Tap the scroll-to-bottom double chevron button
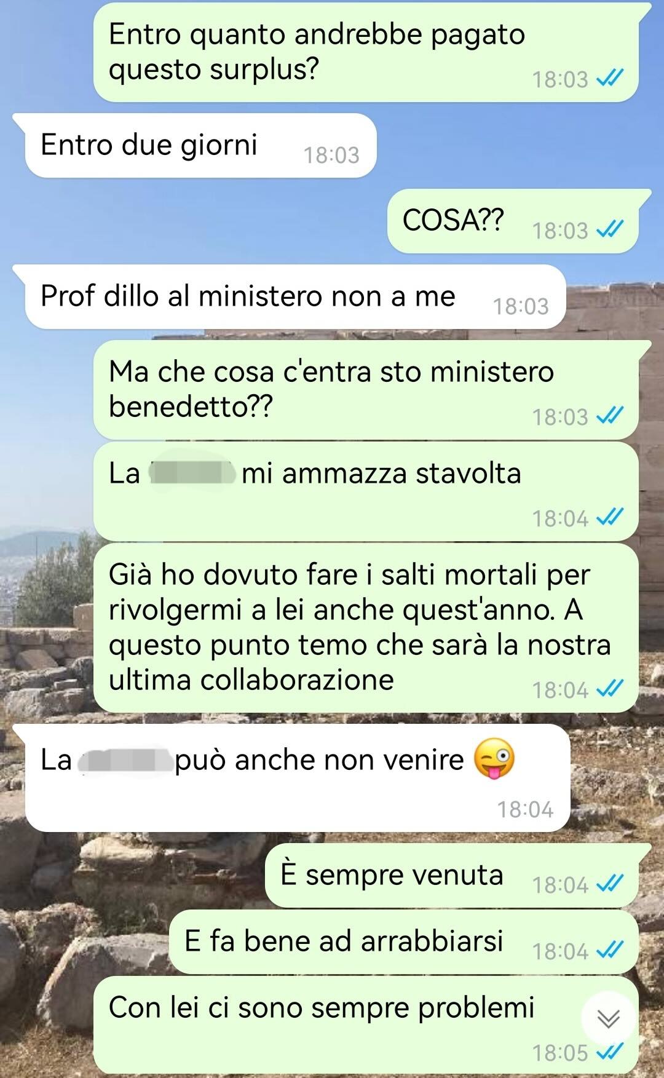Screen dimensions: 664x1078 point(608,1019)
